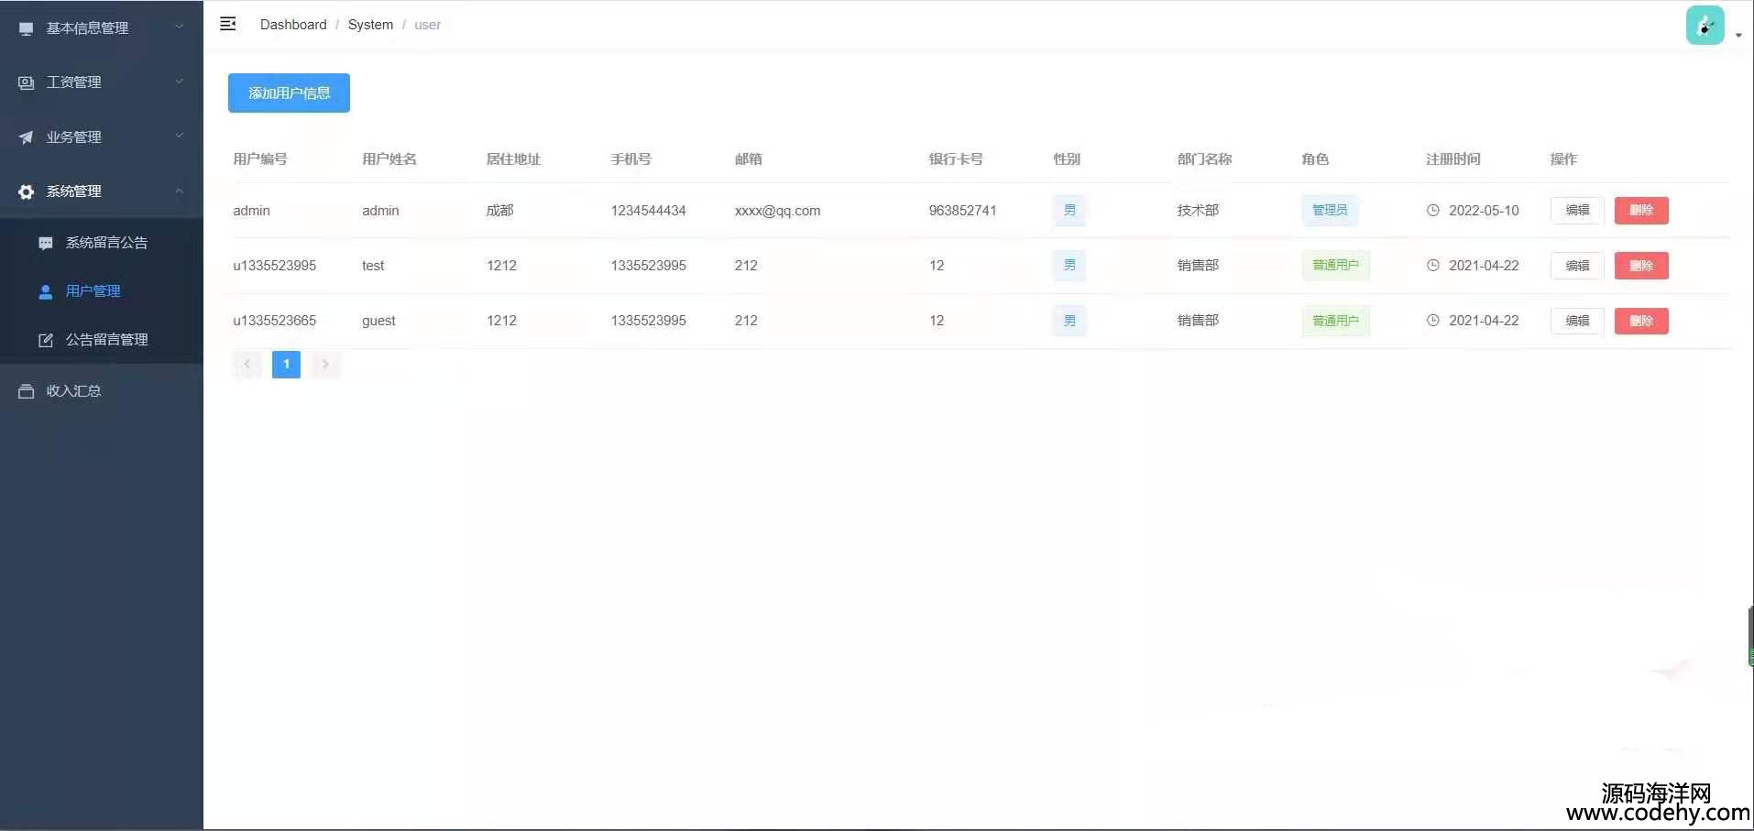Click the edit icon beside 公告留言管理
1754x831 pixels.
[x=46, y=340]
